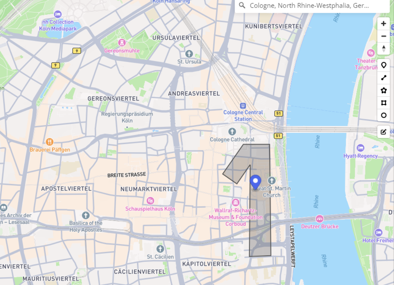Reset map bearing with compass arrow

383,49
